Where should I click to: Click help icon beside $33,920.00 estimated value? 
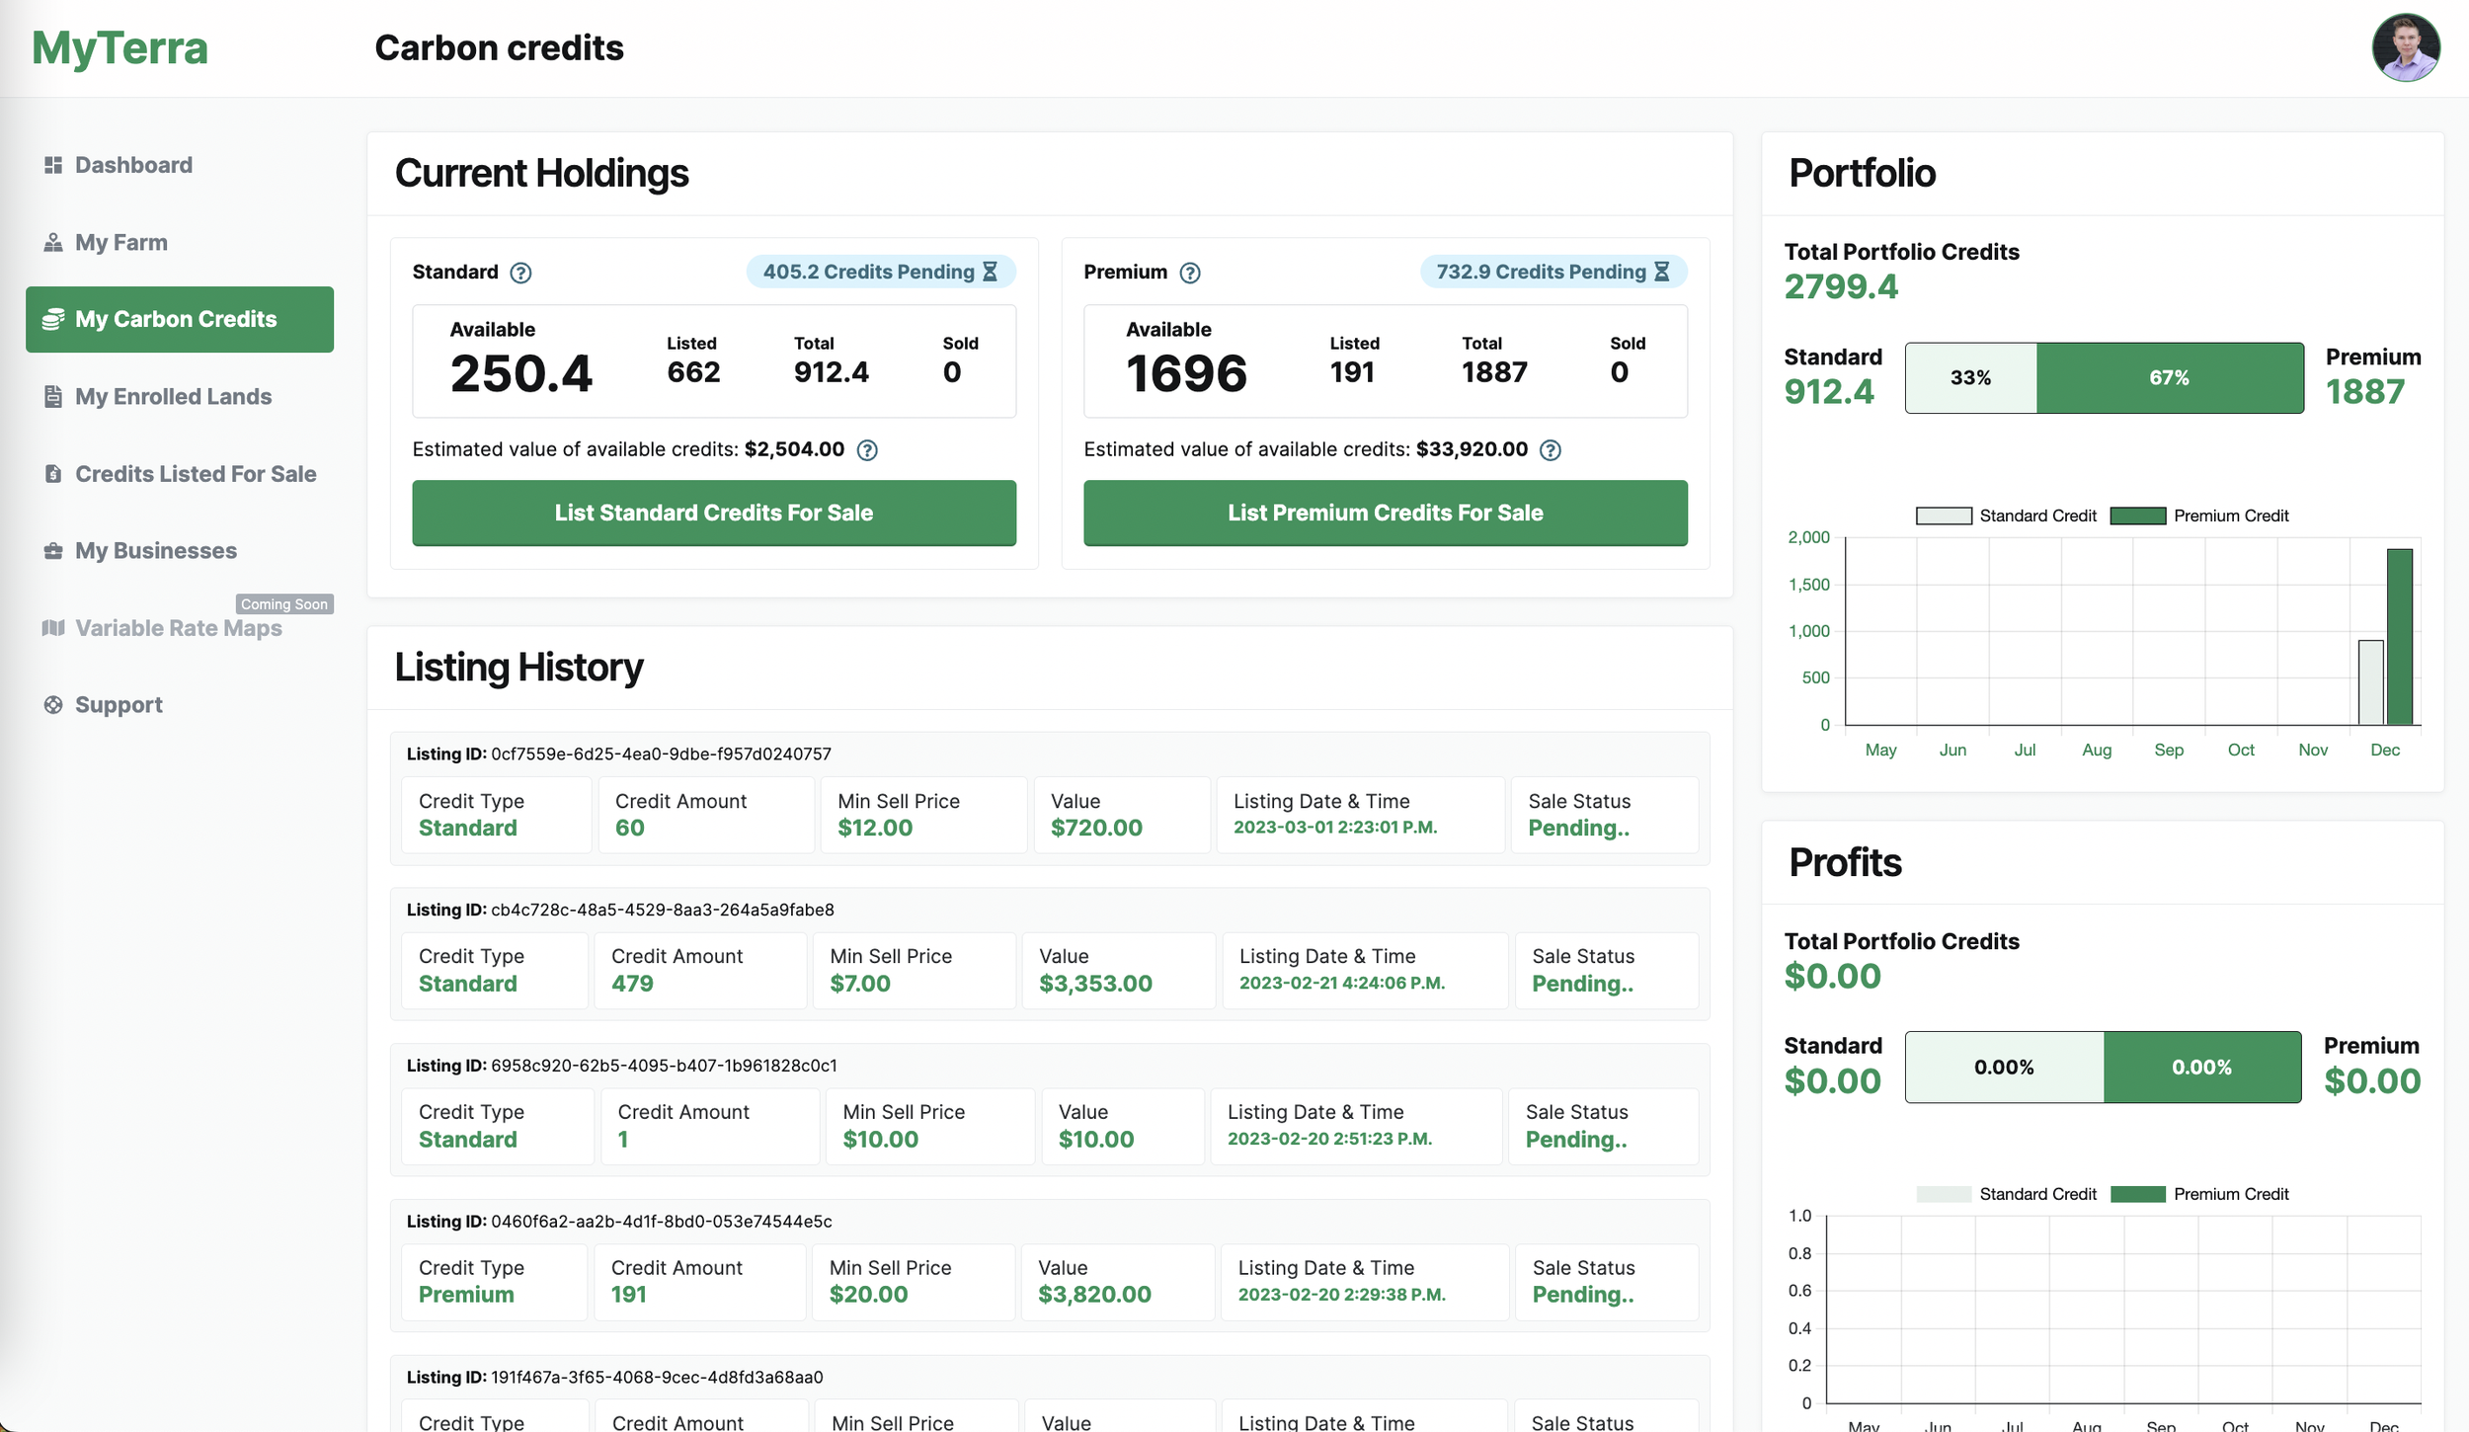[1551, 450]
